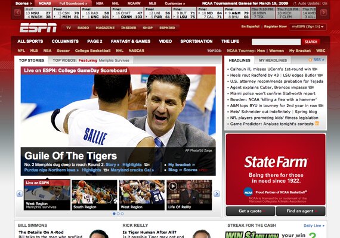The height and width of the screenshot is (238, 340).
Task: Open My Bracket topic link
Action: point(300,51)
